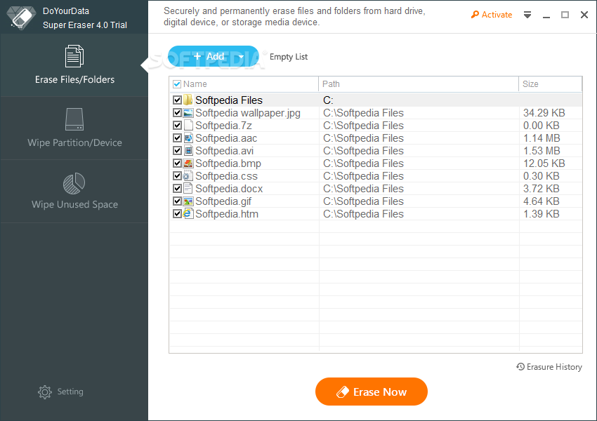The image size is (597, 421).
Task: Select Softpedia.aac file name
Action: click(x=226, y=138)
